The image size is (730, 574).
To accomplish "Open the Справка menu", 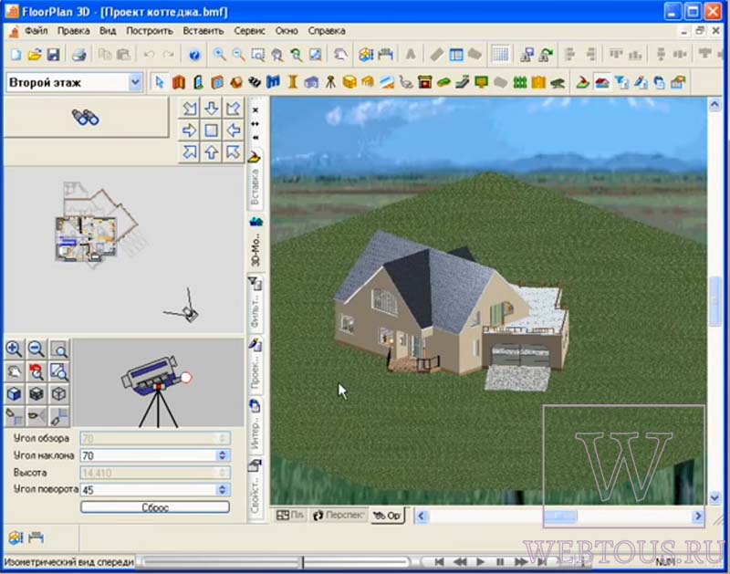I will coord(327,31).
